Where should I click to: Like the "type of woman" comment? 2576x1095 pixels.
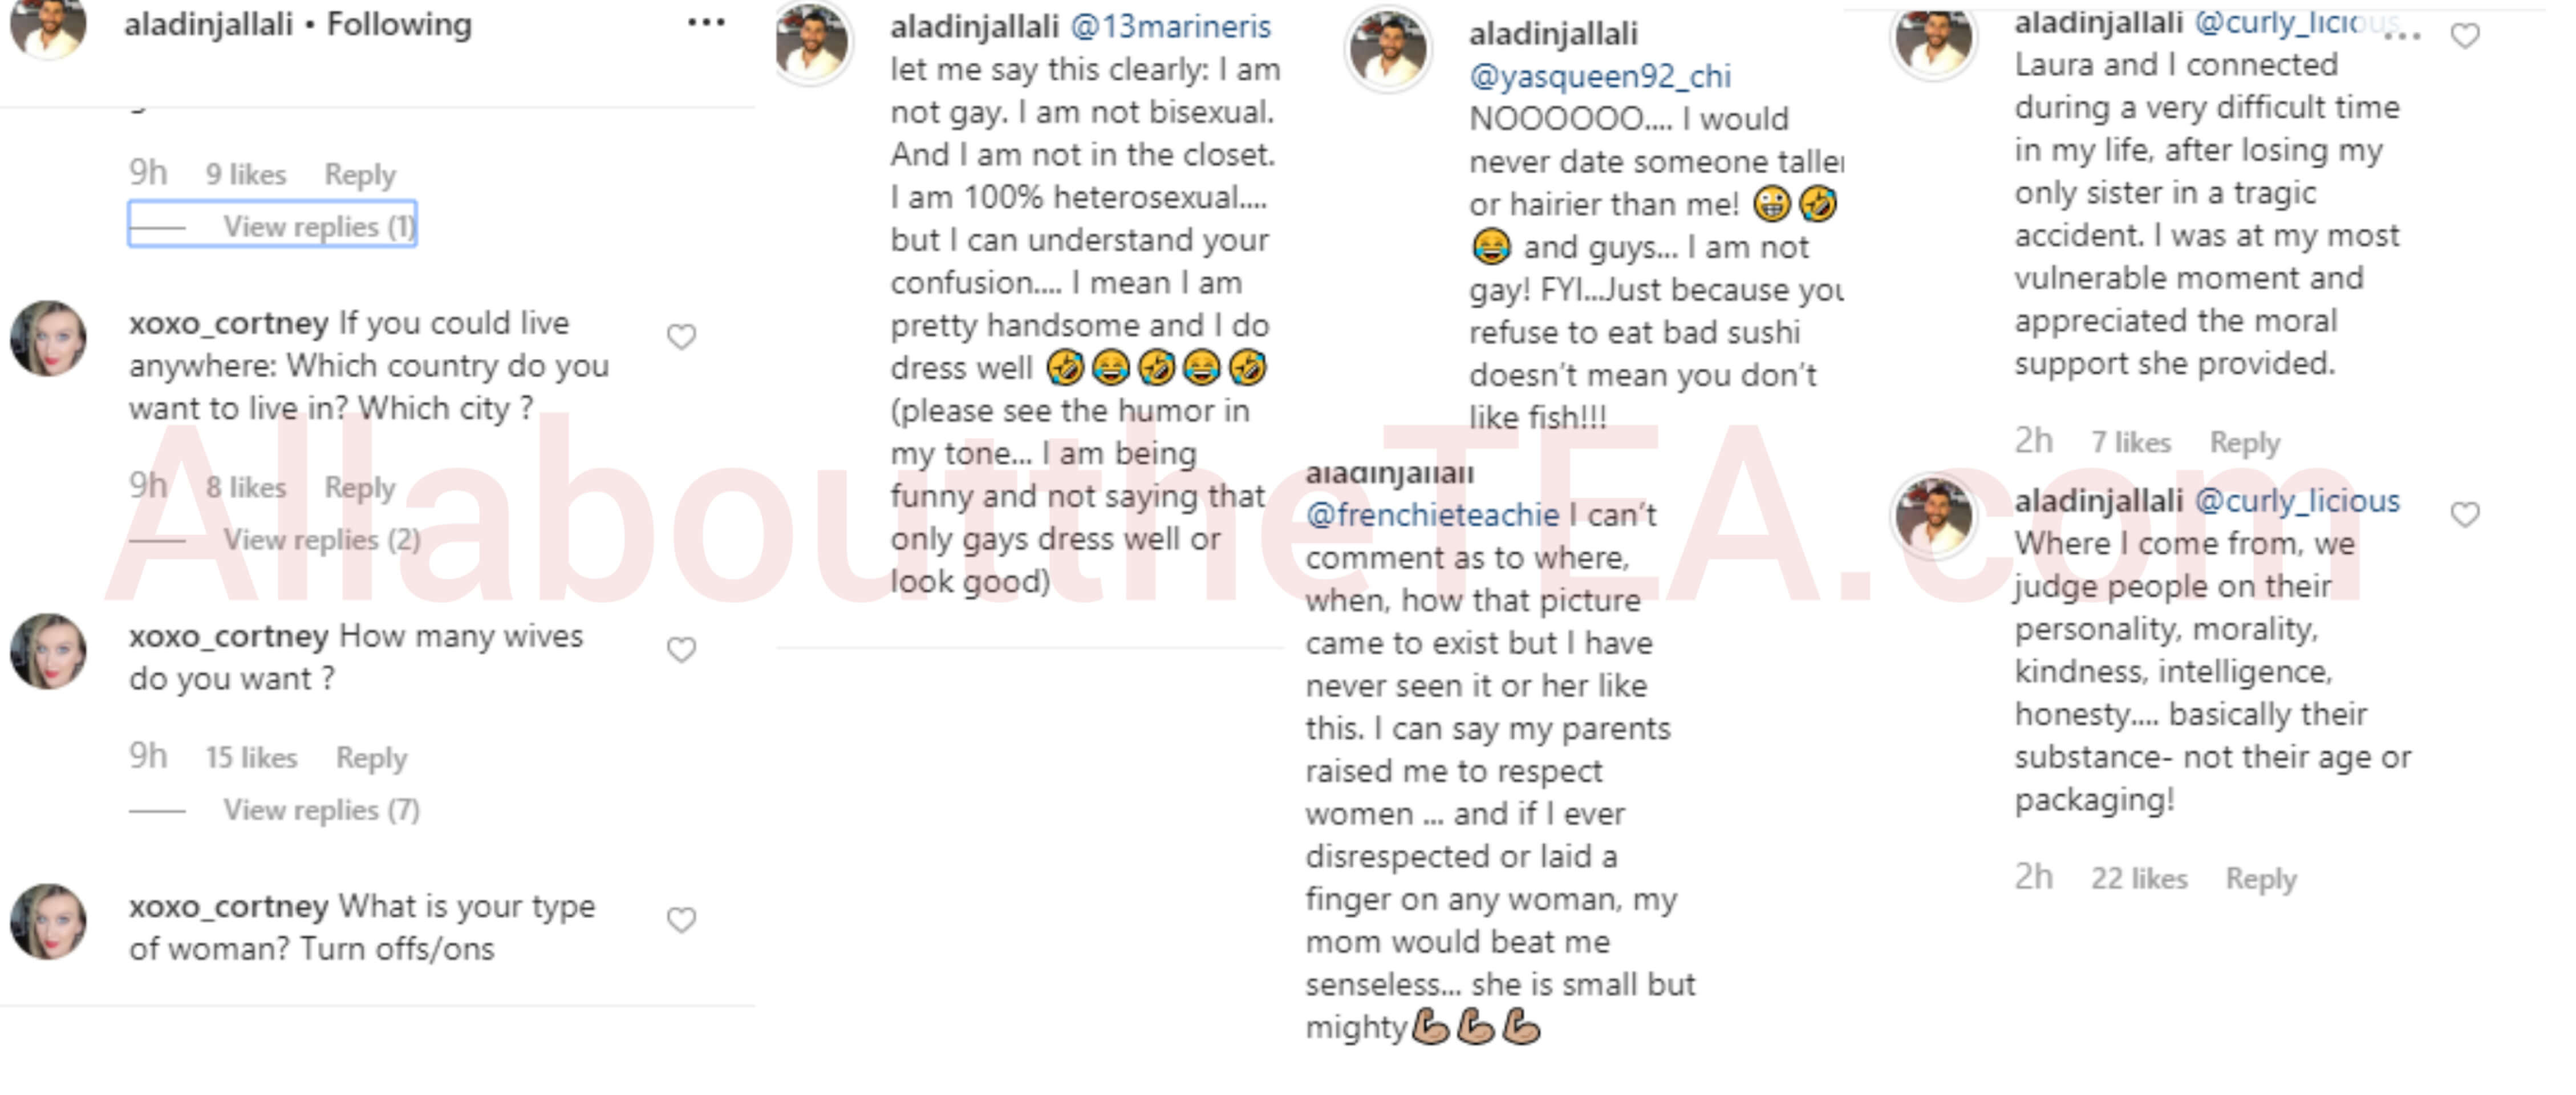pos(681,920)
